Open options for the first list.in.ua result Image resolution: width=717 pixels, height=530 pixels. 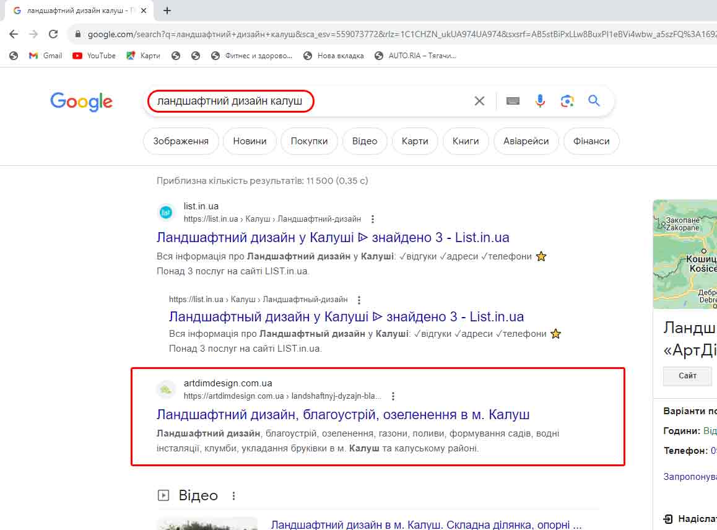[373, 219]
